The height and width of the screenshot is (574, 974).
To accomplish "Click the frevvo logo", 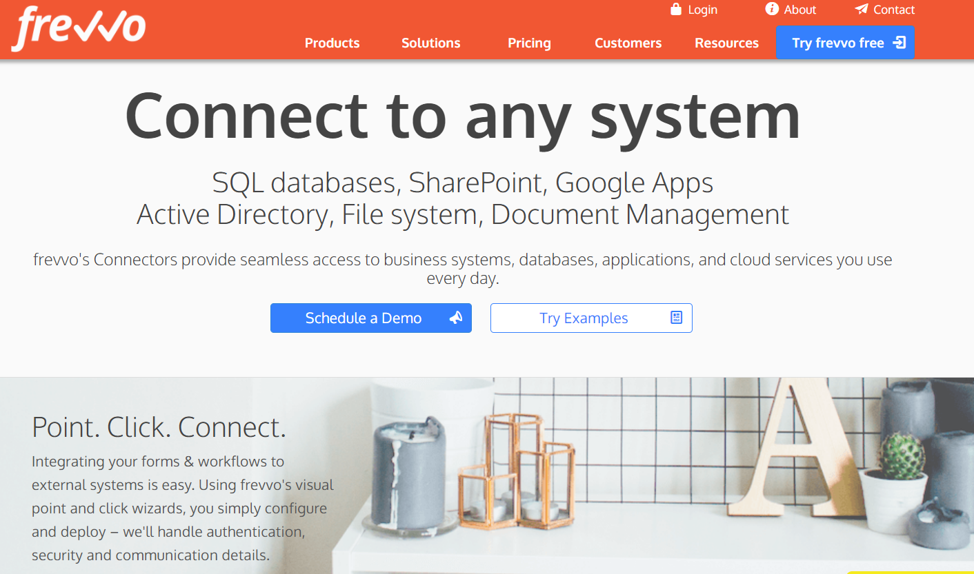I will (79, 29).
